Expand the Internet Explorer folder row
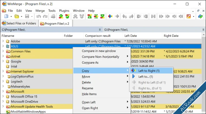The height and width of the screenshot is (114, 206). click(x=3, y=71)
